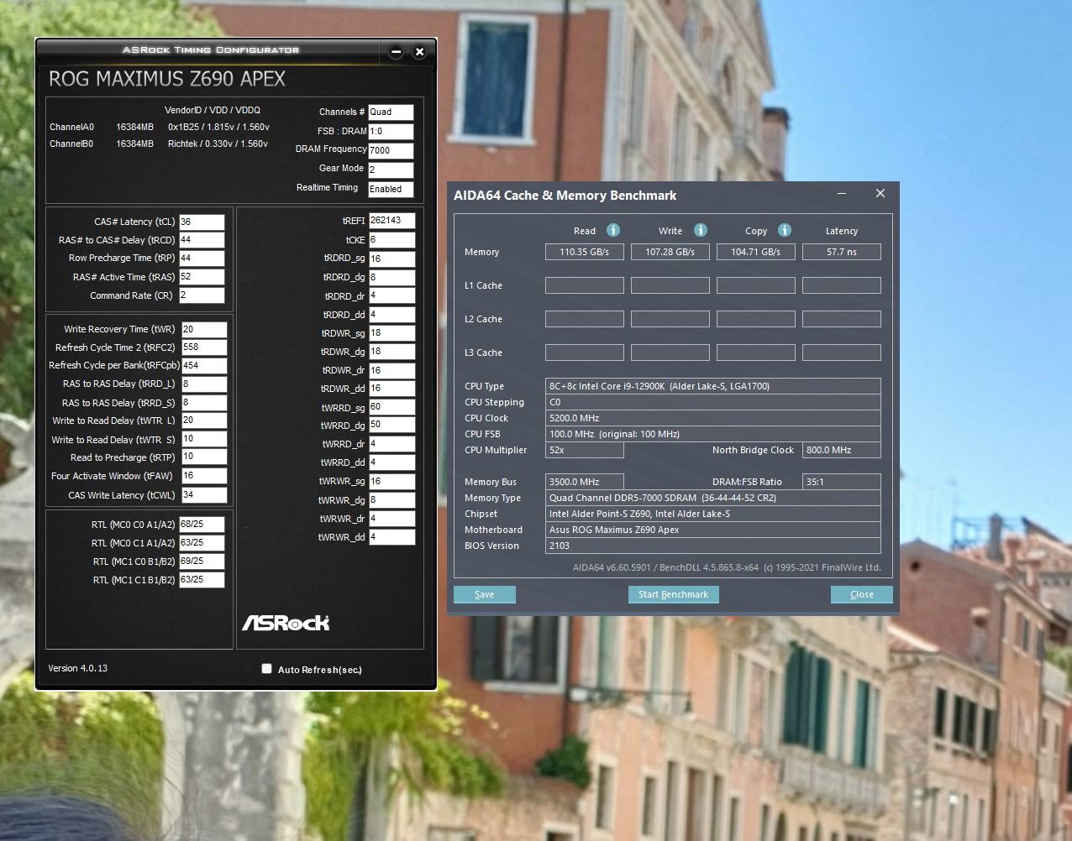The image size is (1072, 841).
Task: Click the DRAM Frequency field
Action: tap(391, 151)
